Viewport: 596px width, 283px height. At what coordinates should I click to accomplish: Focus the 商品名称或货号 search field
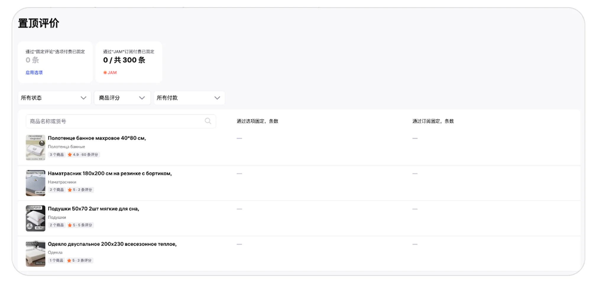pos(115,121)
